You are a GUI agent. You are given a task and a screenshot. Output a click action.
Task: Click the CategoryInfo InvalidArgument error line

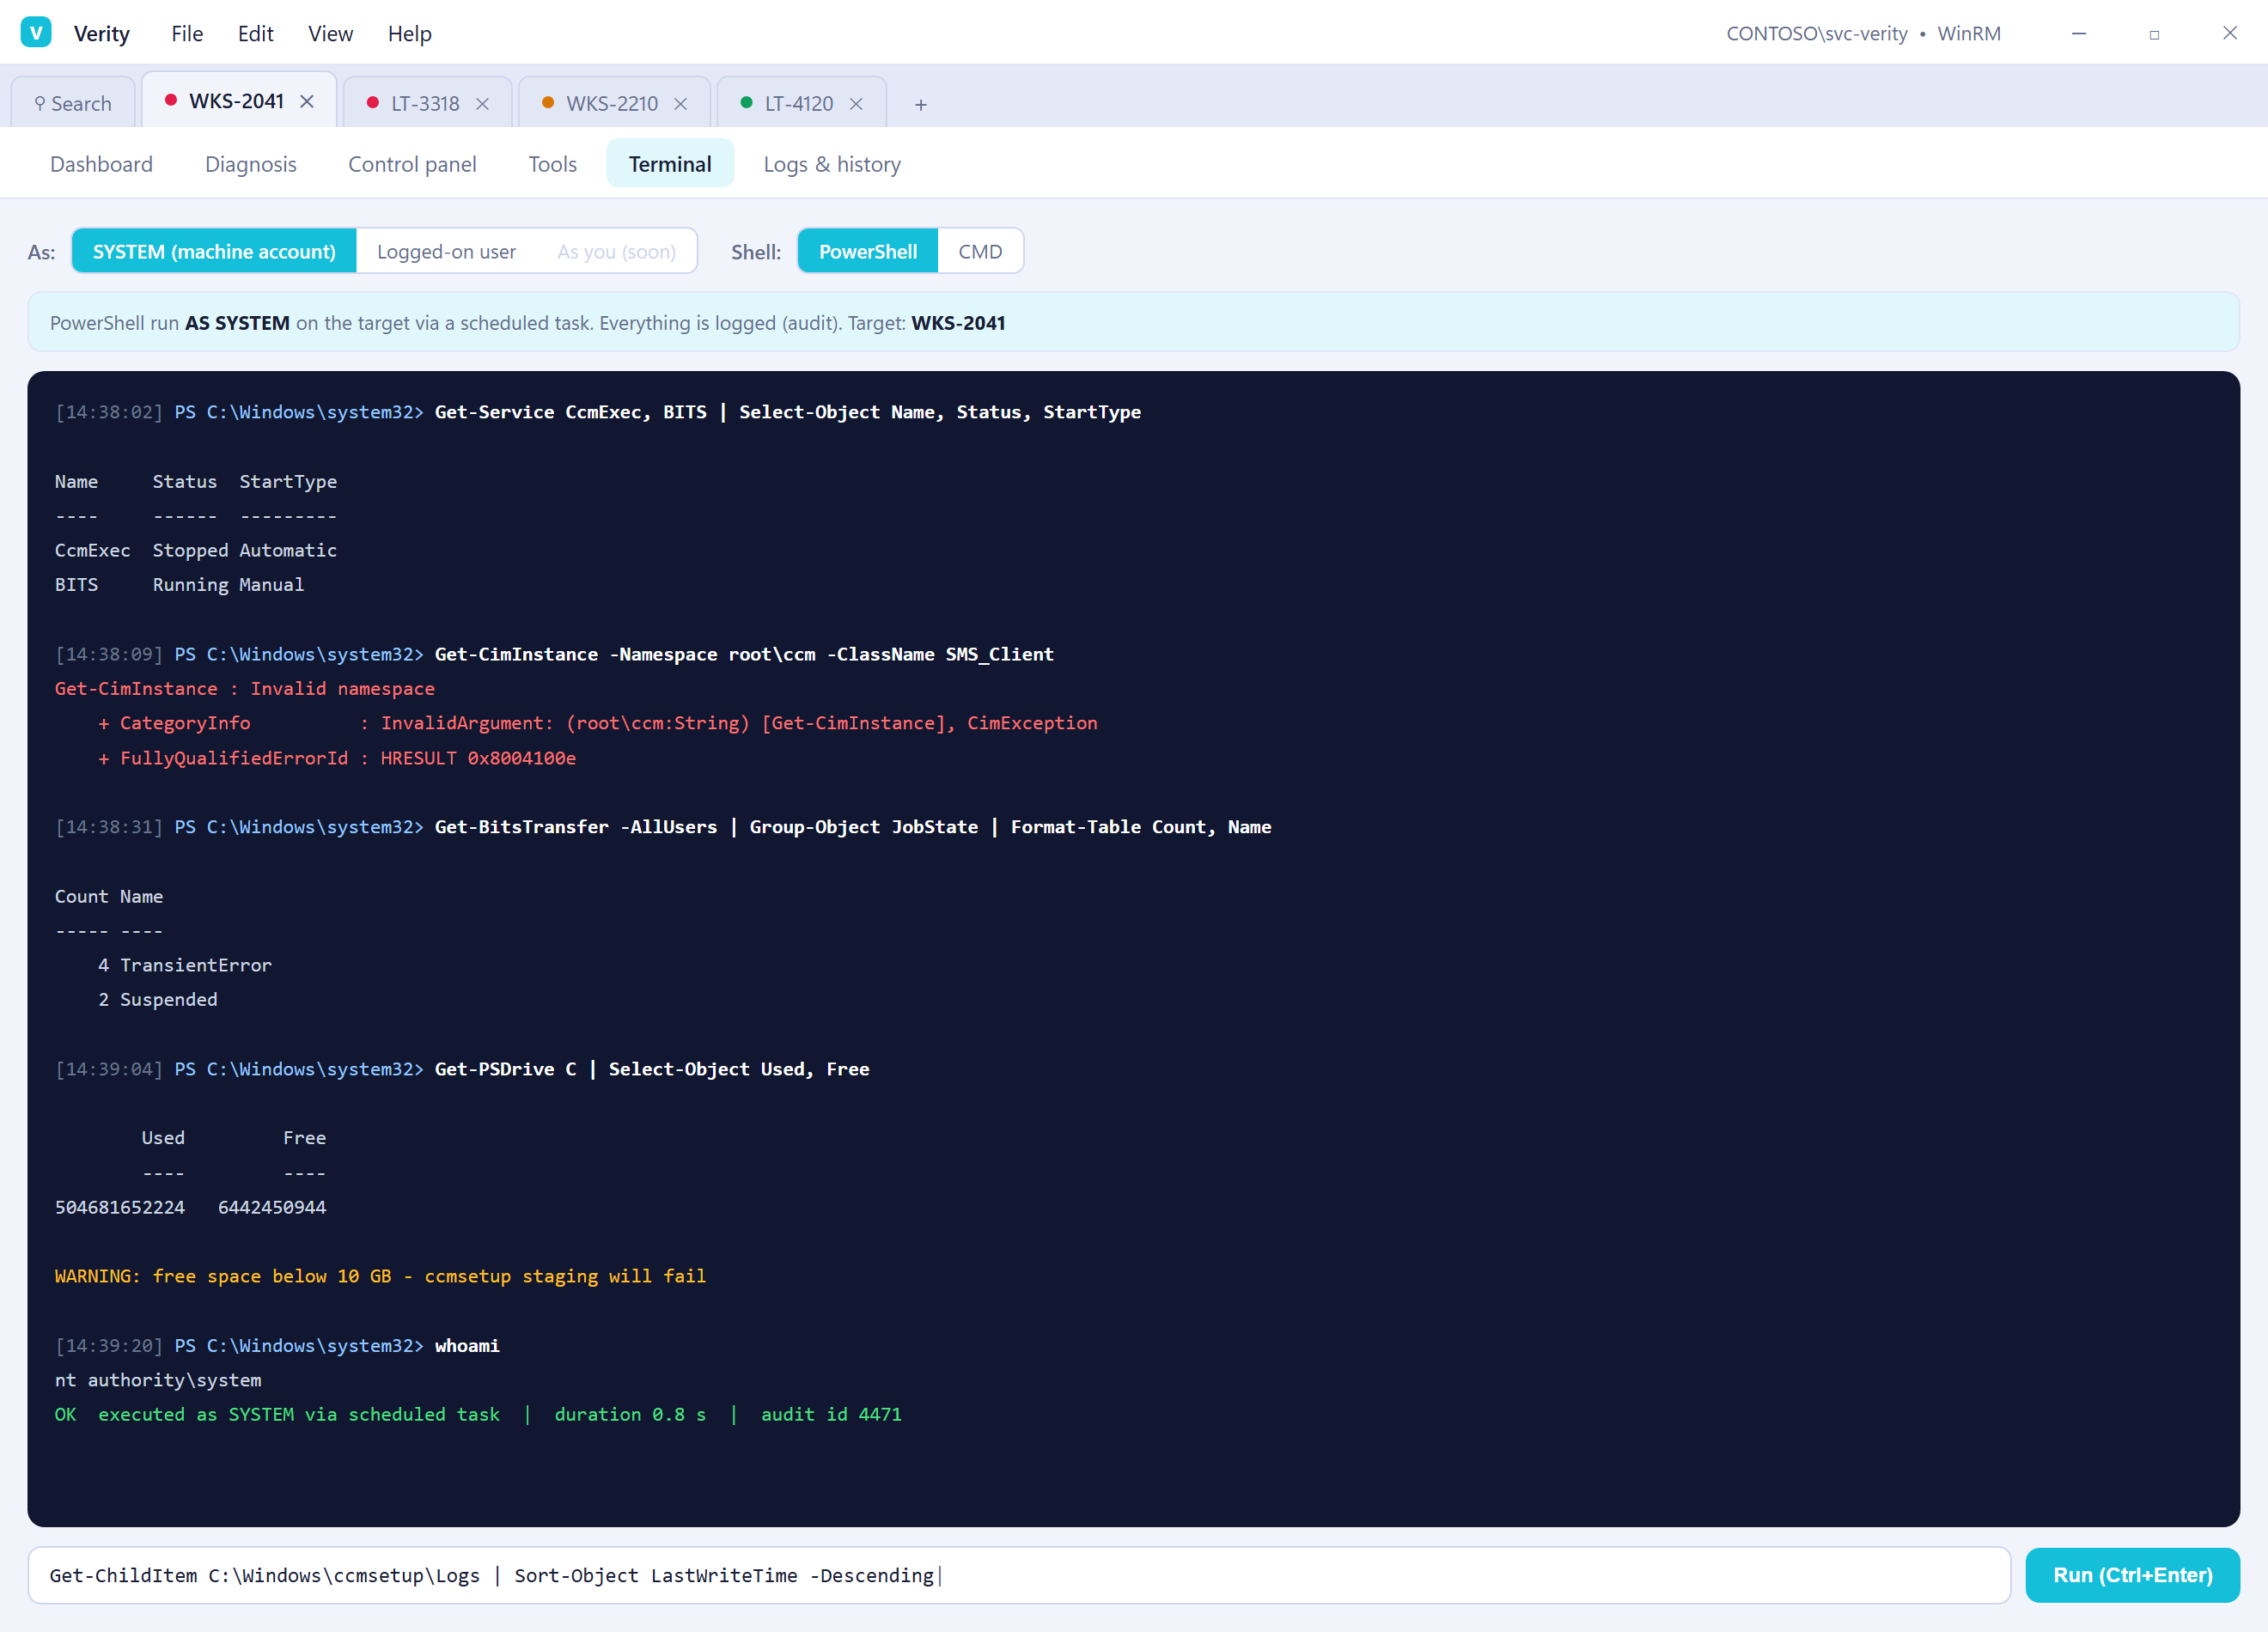pyautogui.click(x=597, y=723)
